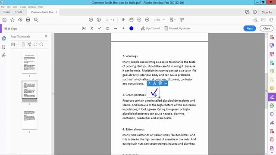Viewport: 276px width, 155px height.
Task: Select the Add Text tool in Fill & Sign
Action: [x=84, y=28]
